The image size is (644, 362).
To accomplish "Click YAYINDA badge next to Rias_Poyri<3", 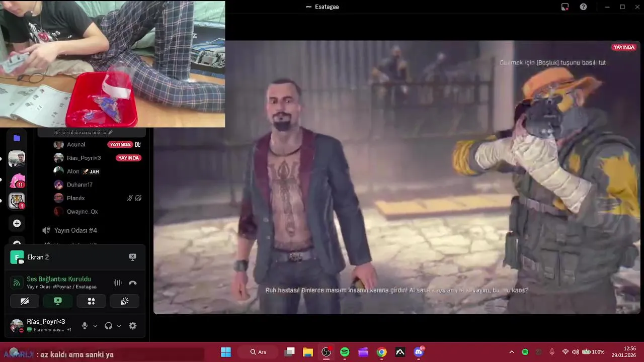I will coord(128,158).
